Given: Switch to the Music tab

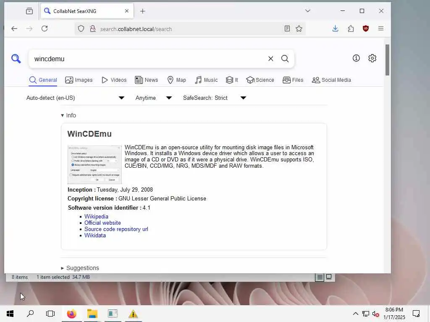Looking at the screenshot, I should click(x=206, y=80).
